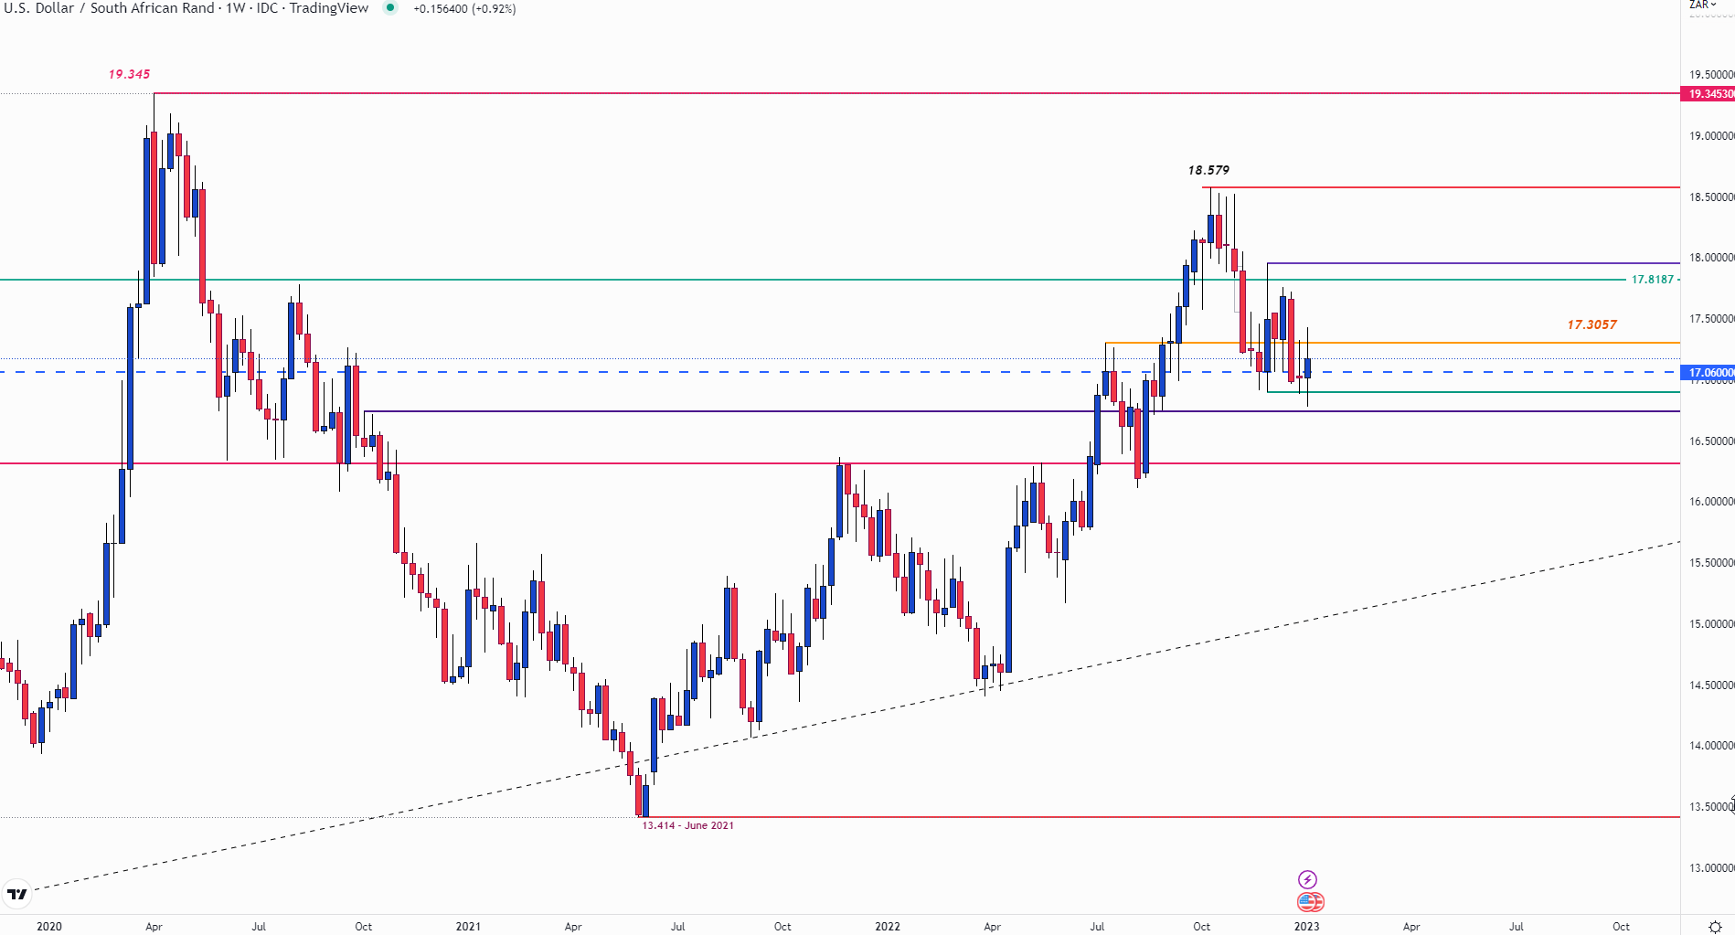Open chart settings gear icon
Viewport: 1735px width, 935px height.
click(1715, 927)
